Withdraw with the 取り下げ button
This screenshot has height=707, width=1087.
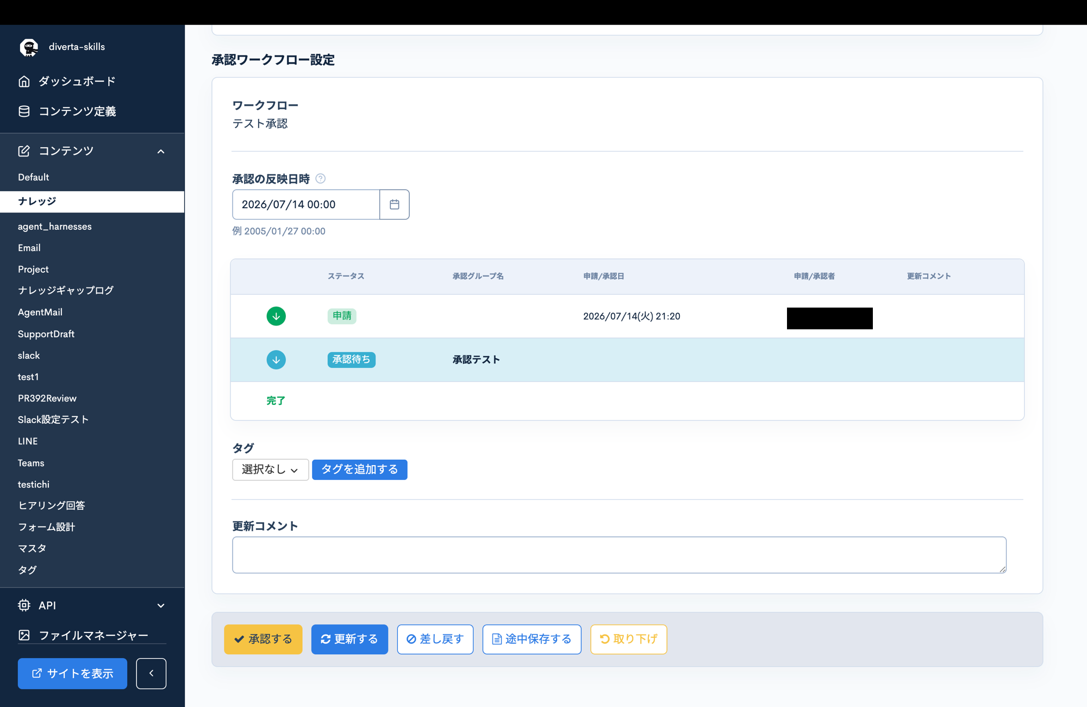[629, 639]
